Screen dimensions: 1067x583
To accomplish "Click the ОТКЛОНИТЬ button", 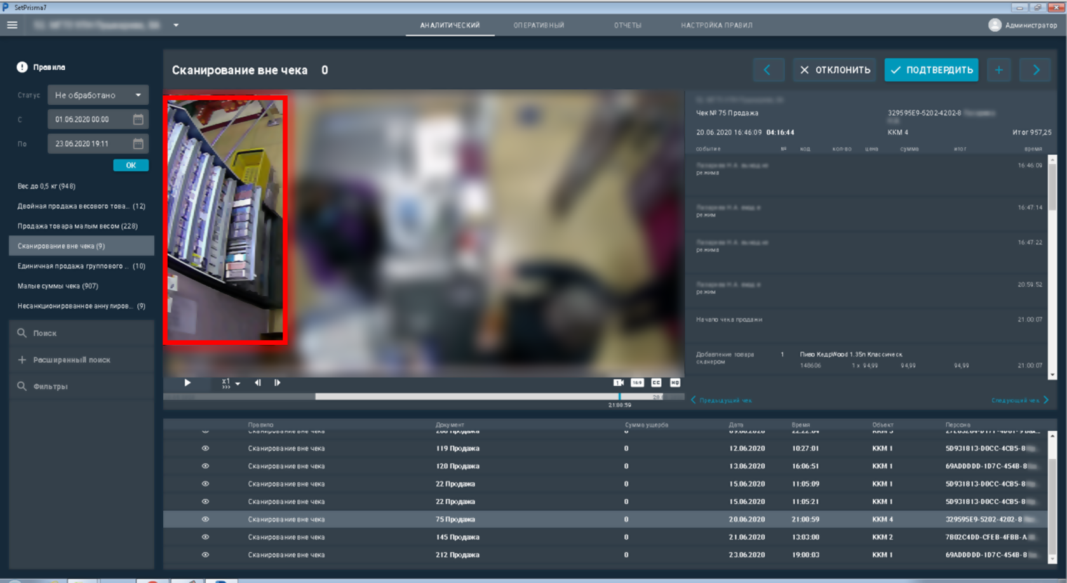I will point(835,70).
